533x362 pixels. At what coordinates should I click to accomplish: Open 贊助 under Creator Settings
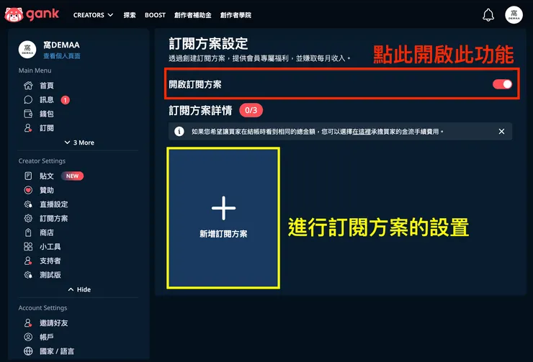click(x=47, y=190)
